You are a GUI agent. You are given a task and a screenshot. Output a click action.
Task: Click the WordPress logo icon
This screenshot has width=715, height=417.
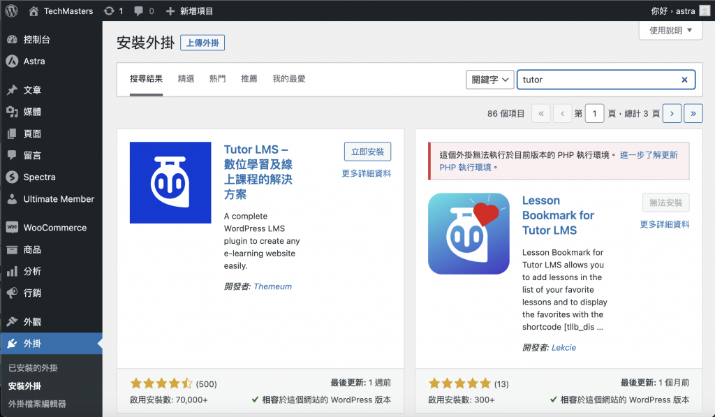click(x=11, y=10)
